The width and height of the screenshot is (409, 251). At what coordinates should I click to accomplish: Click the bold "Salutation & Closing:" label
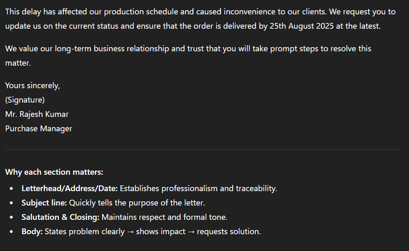coord(61,217)
